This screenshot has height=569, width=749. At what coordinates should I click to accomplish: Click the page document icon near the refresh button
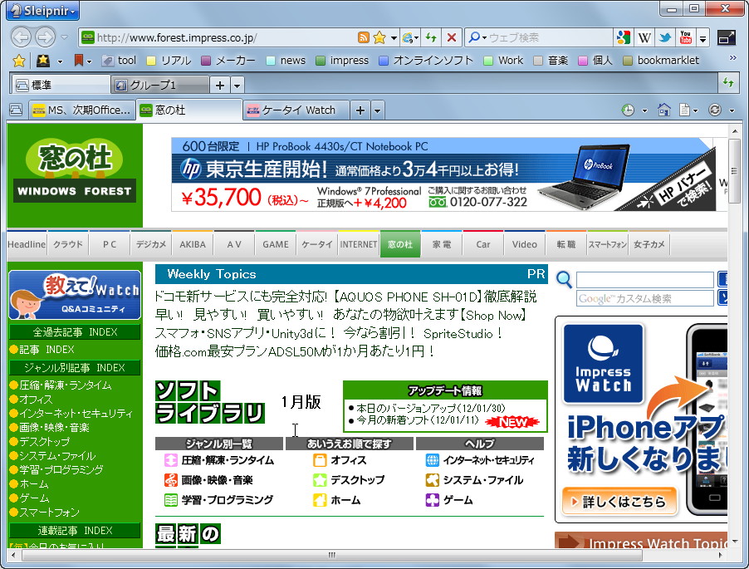point(685,109)
